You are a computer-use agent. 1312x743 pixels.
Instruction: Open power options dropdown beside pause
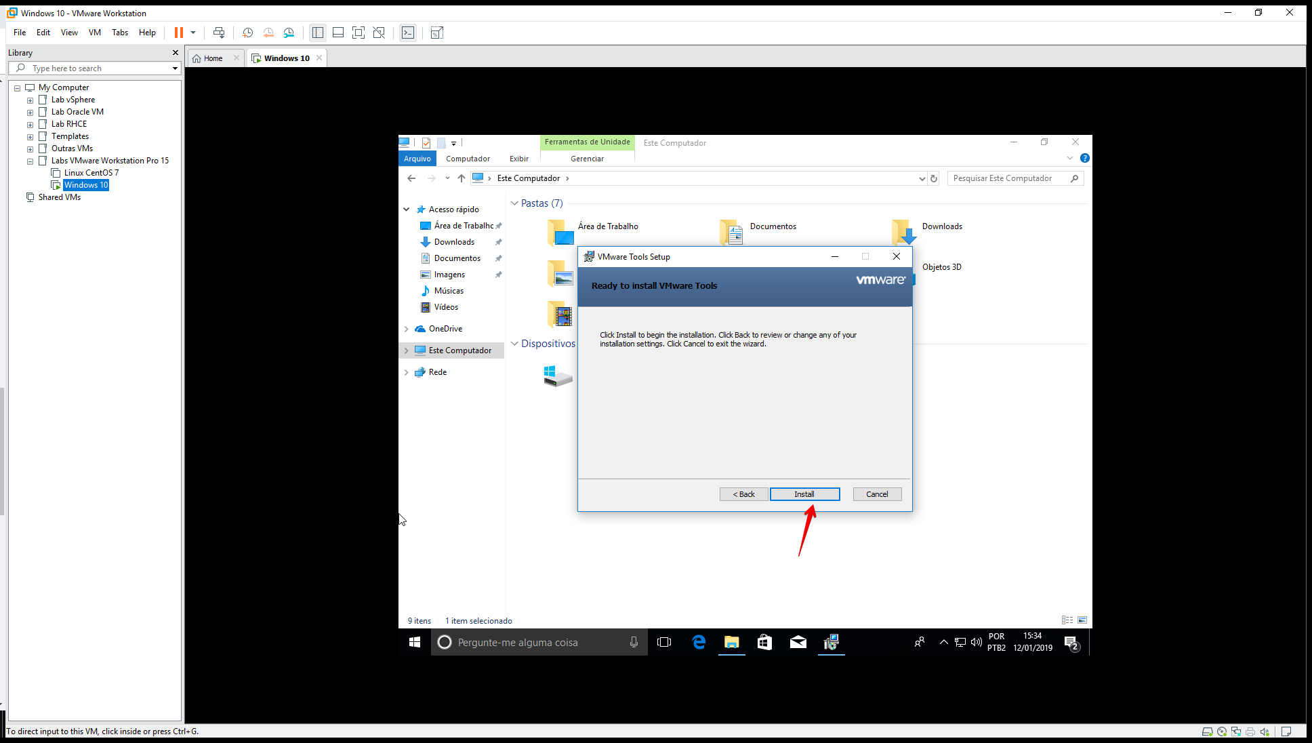[x=193, y=33]
